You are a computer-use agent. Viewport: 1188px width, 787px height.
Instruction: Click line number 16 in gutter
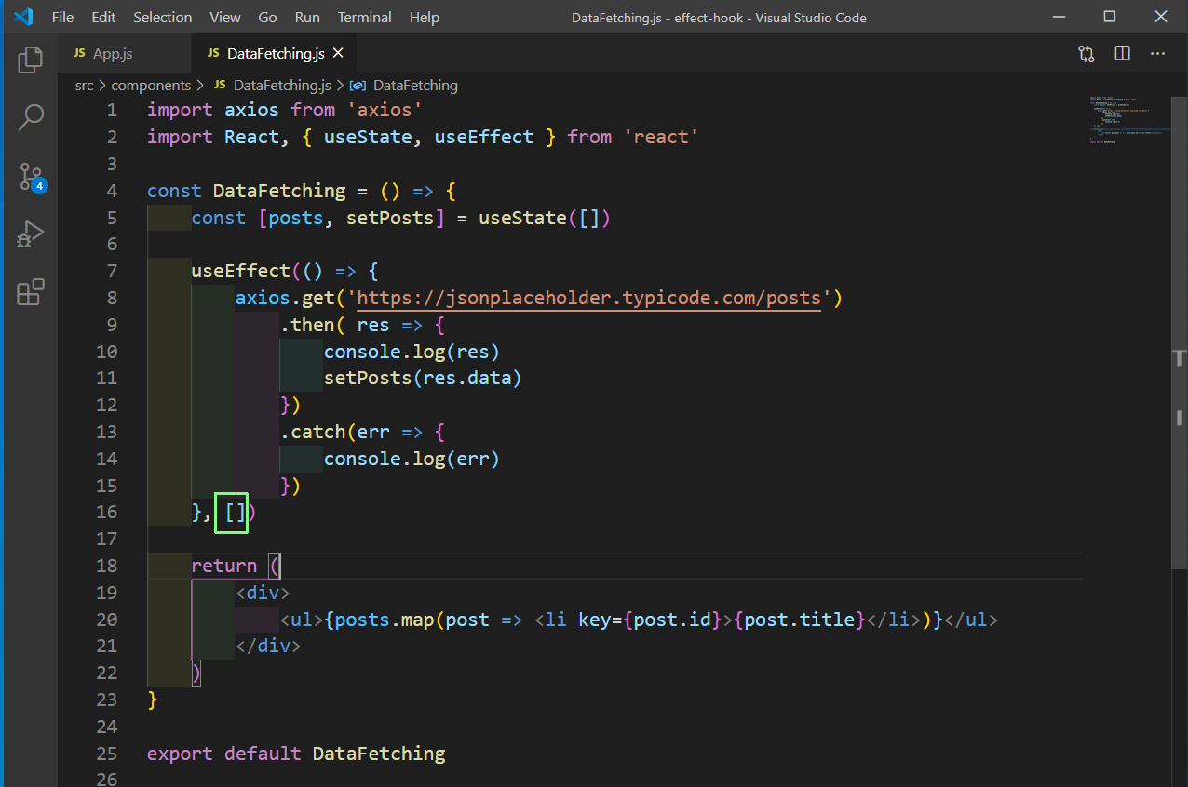(x=106, y=512)
